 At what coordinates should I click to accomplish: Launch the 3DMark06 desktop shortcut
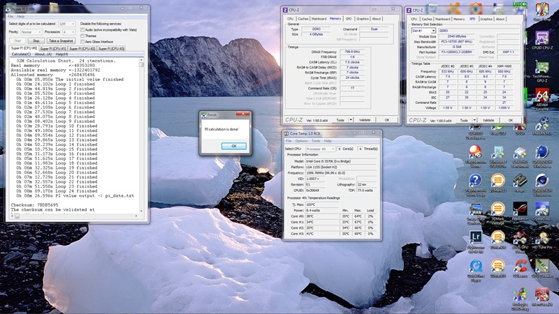click(x=498, y=240)
